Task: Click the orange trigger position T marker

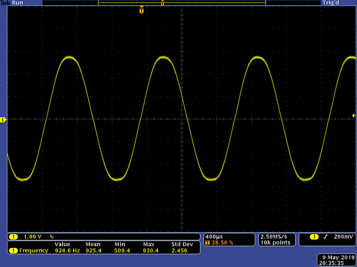Action: click(141, 10)
